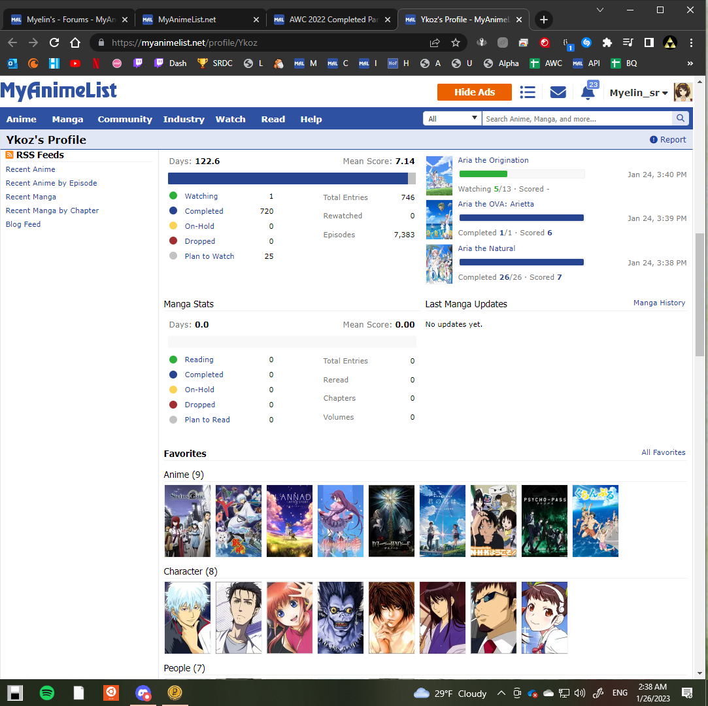Open the Manga menu in the navigation bar

coord(67,119)
